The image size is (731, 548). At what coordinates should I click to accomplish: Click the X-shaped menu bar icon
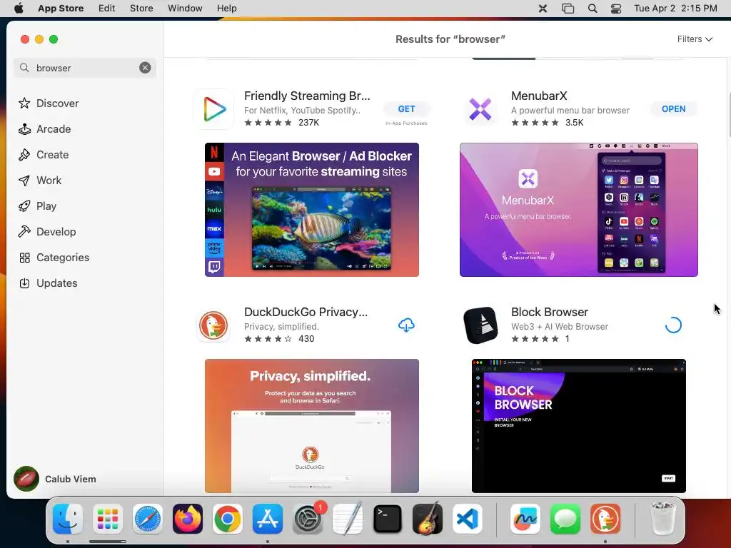543,9
